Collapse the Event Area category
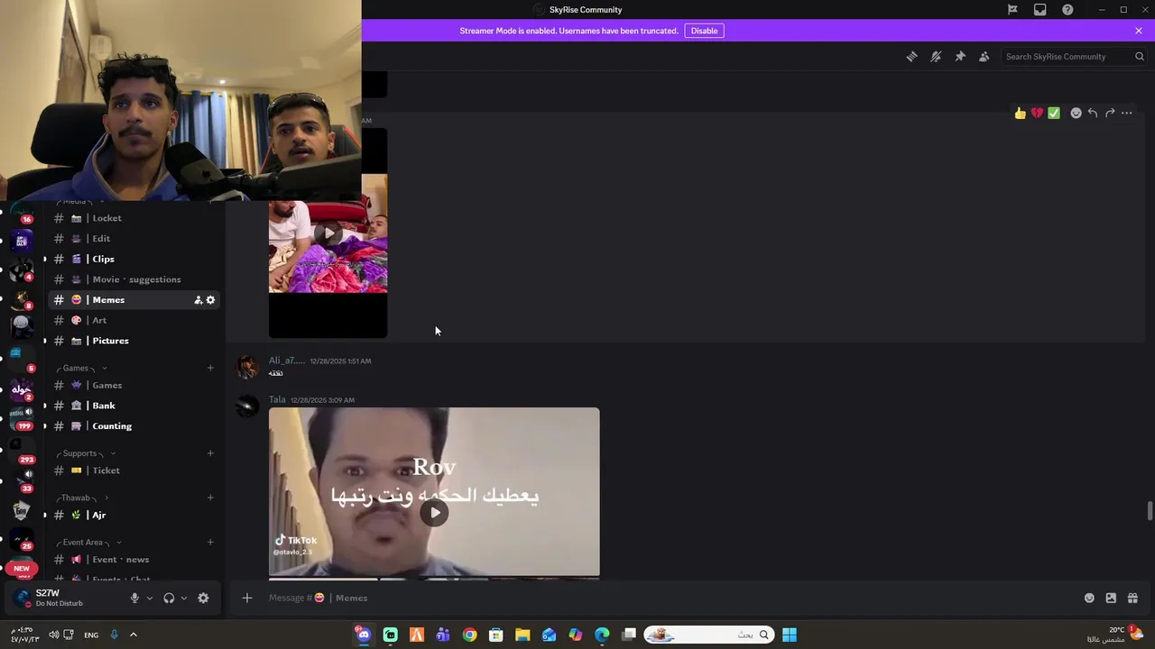The width and height of the screenshot is (1155, 649). 89,542
